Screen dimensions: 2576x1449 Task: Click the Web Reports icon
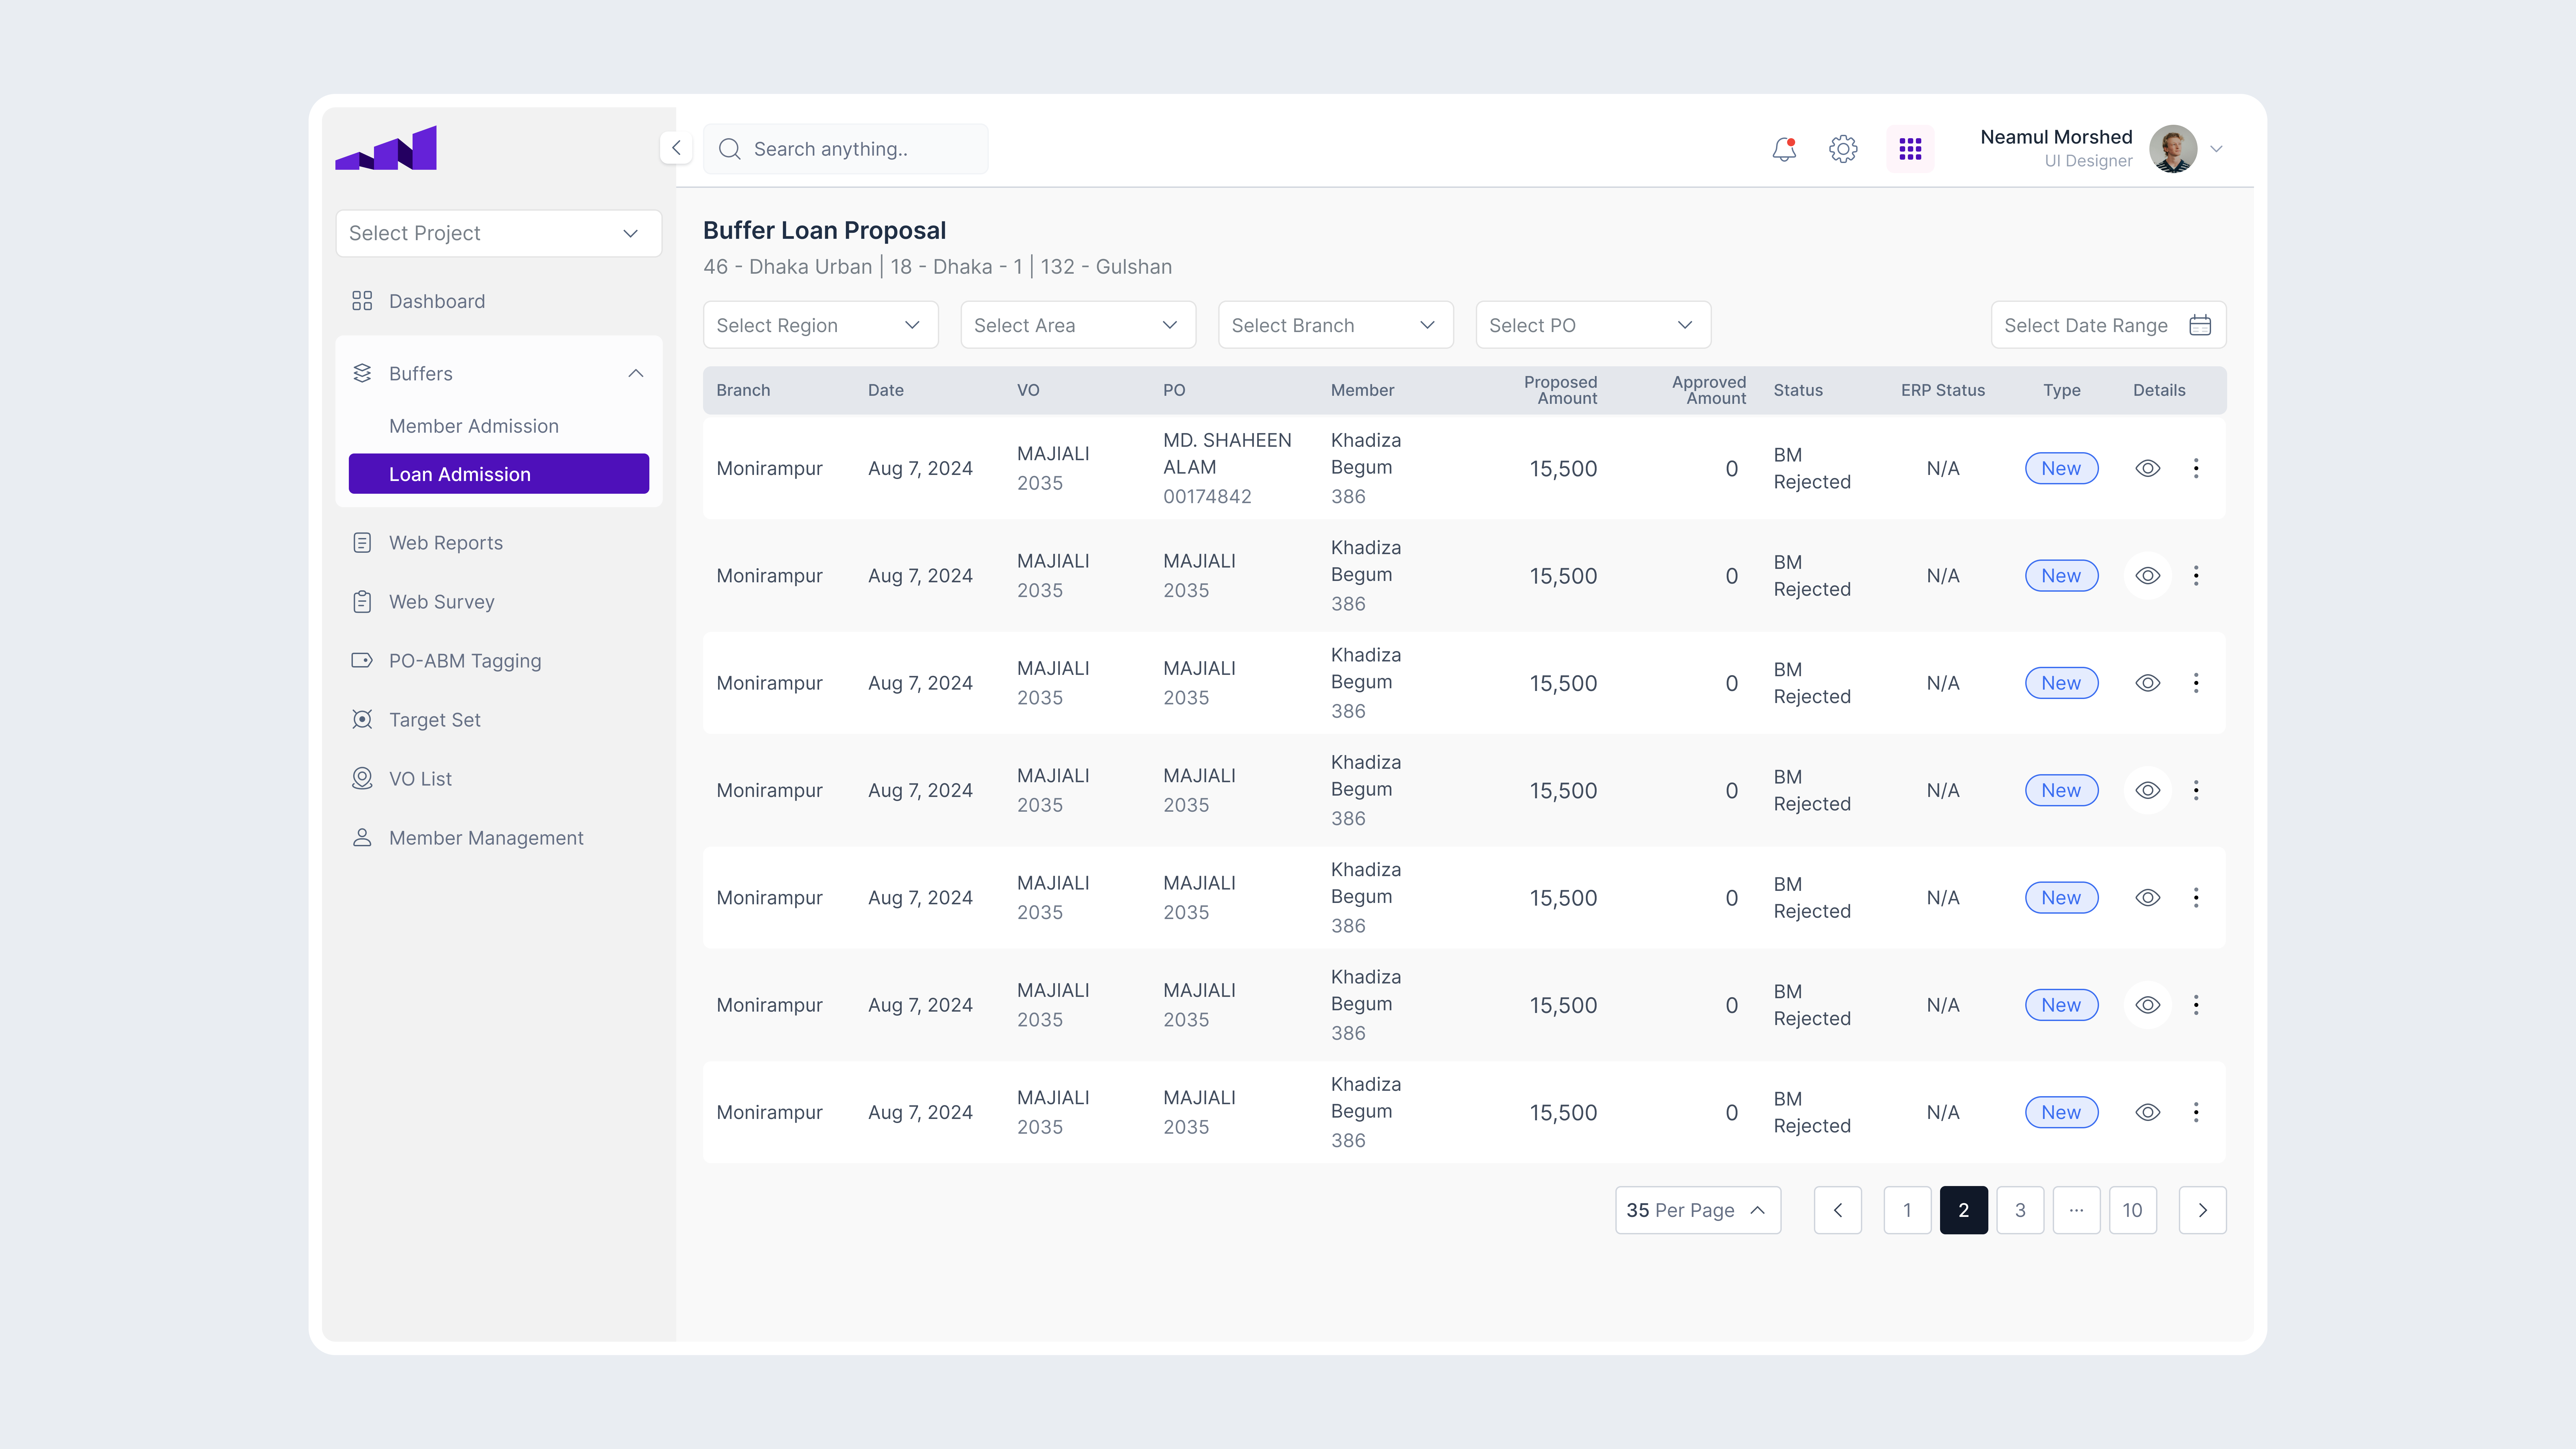362,542
